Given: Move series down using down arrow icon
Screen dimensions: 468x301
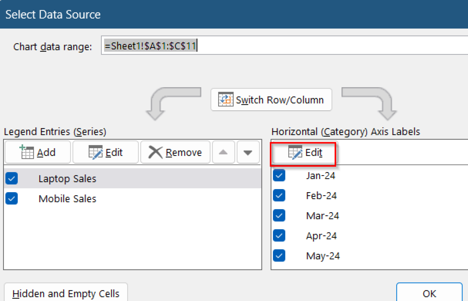Looking at the screenshot, I should point(248,152).
